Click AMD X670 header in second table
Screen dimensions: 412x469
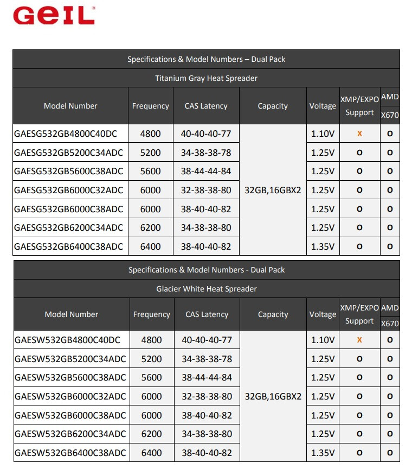tap(390, 315)
